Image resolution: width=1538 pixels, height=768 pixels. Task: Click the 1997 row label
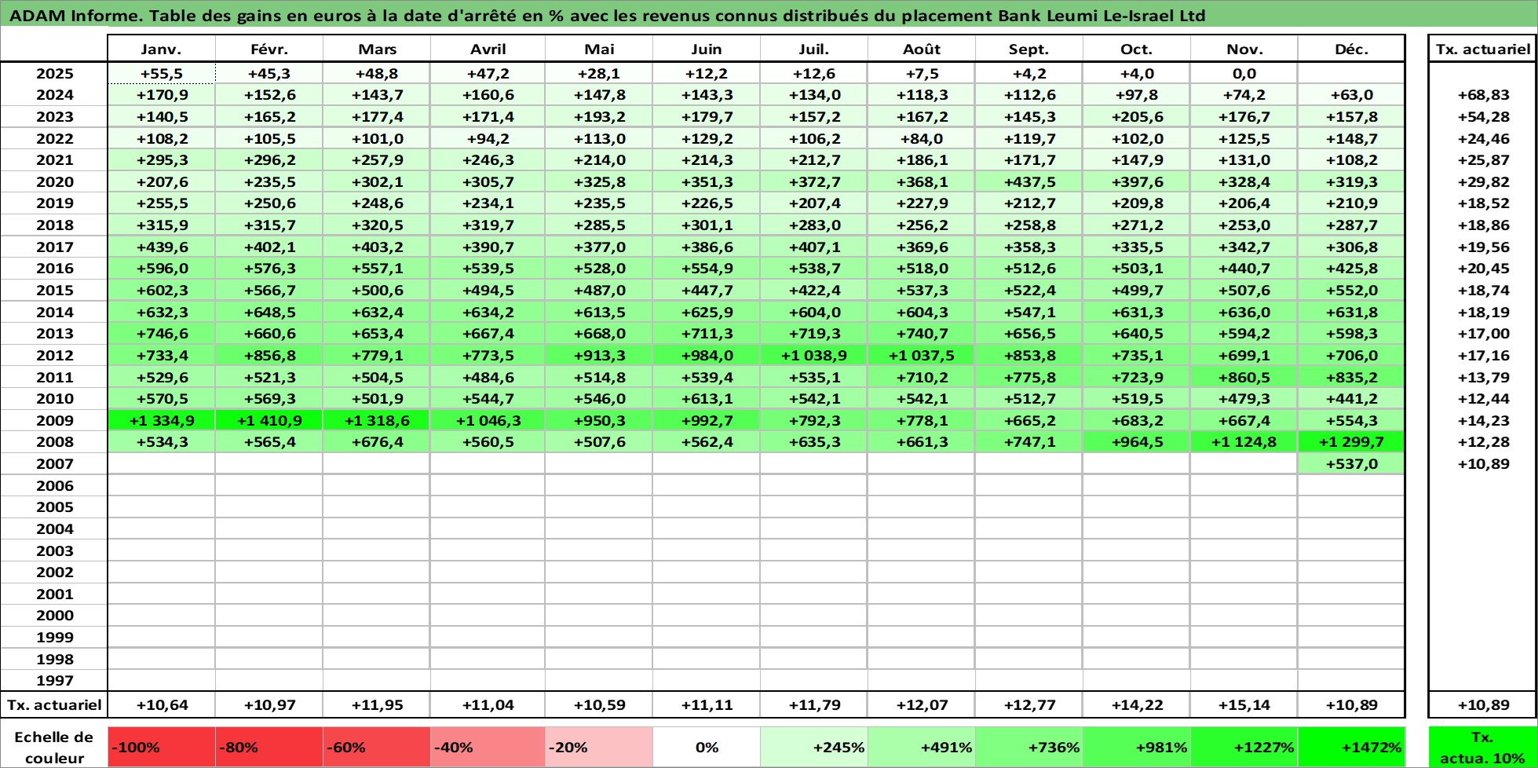[54, 681]
